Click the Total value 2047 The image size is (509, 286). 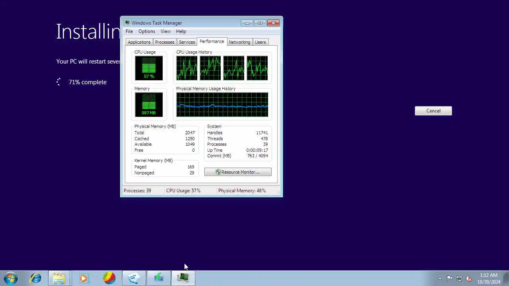(x=190, y=133)
